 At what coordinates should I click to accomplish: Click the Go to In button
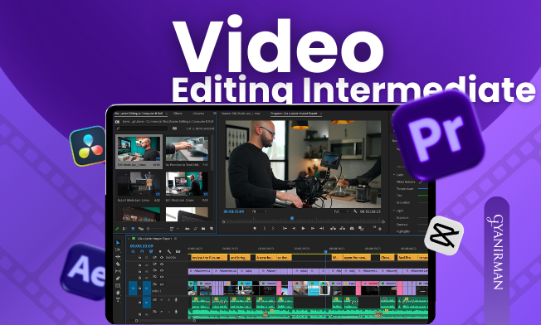285,228
